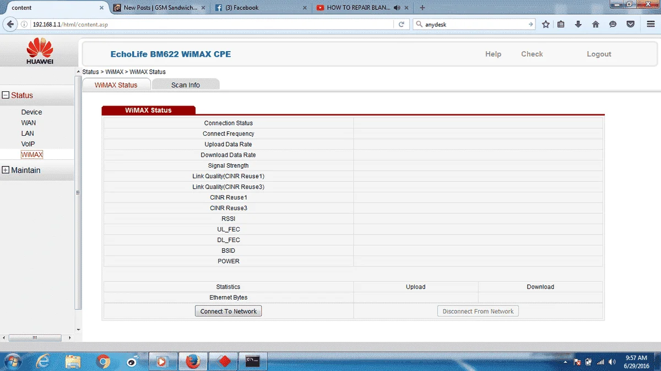This screenshot has width=661, height=371.
Task: Click the Logout link
Action: tap(599, 54)
